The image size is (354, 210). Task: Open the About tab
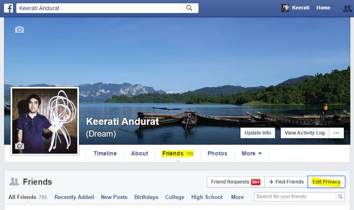pyautogui.click(x=140, y=154)
